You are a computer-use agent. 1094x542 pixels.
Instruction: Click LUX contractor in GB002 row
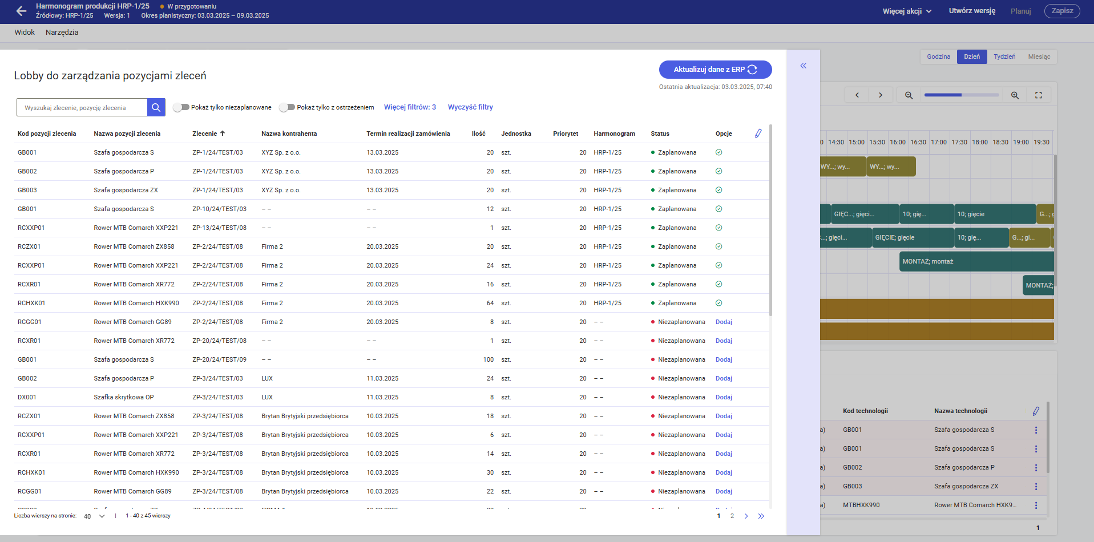pyautogui.click(x=267, y=378)
